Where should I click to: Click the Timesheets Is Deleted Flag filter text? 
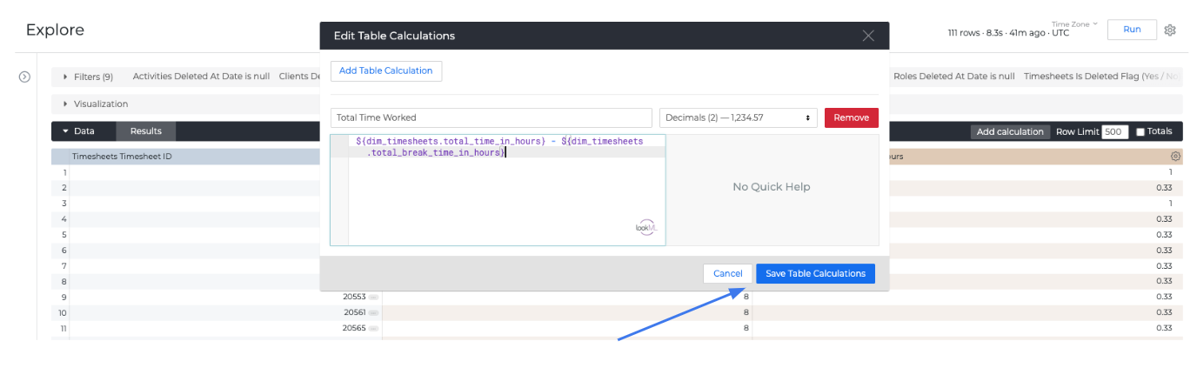(1102, 77)
